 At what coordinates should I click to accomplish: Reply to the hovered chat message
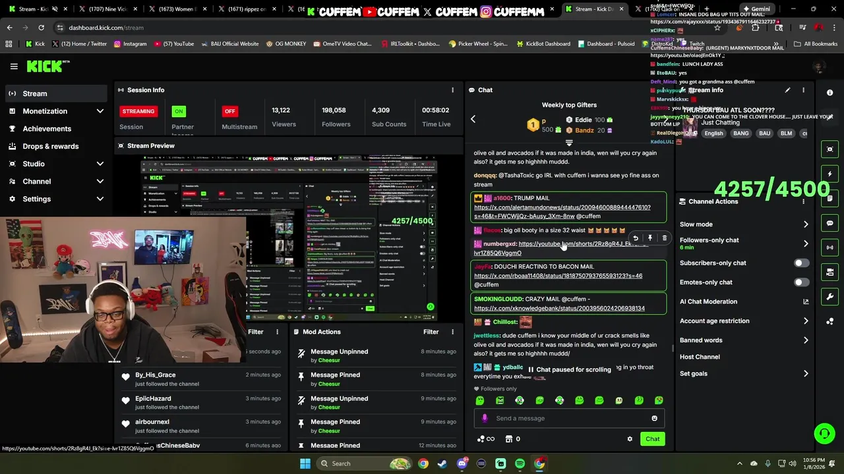click(635, 238)
